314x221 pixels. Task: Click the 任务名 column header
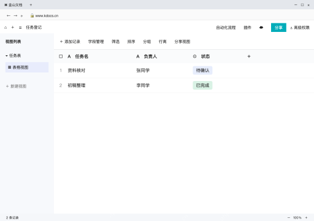(82, 56)
